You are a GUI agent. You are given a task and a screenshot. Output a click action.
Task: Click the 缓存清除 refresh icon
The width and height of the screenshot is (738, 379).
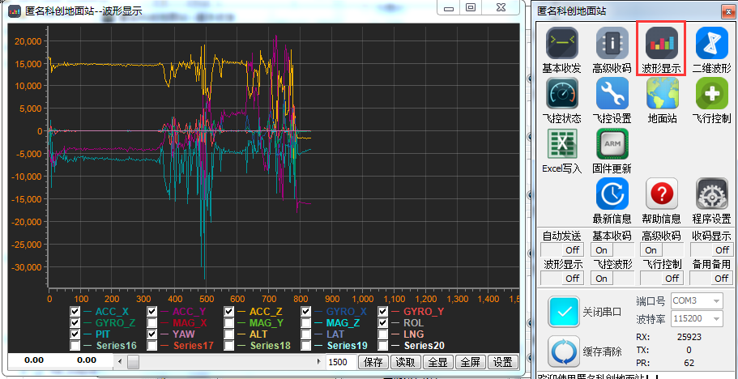click(564, 351)
